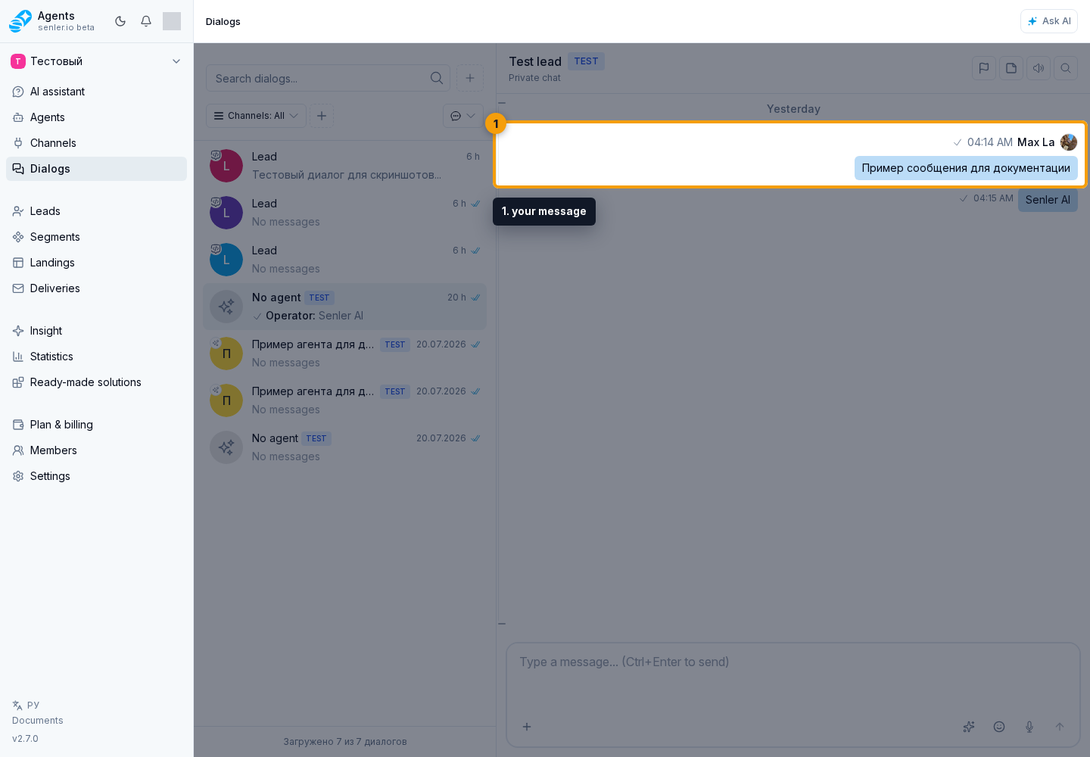Open Plan & billing

(x=96, y=425)
